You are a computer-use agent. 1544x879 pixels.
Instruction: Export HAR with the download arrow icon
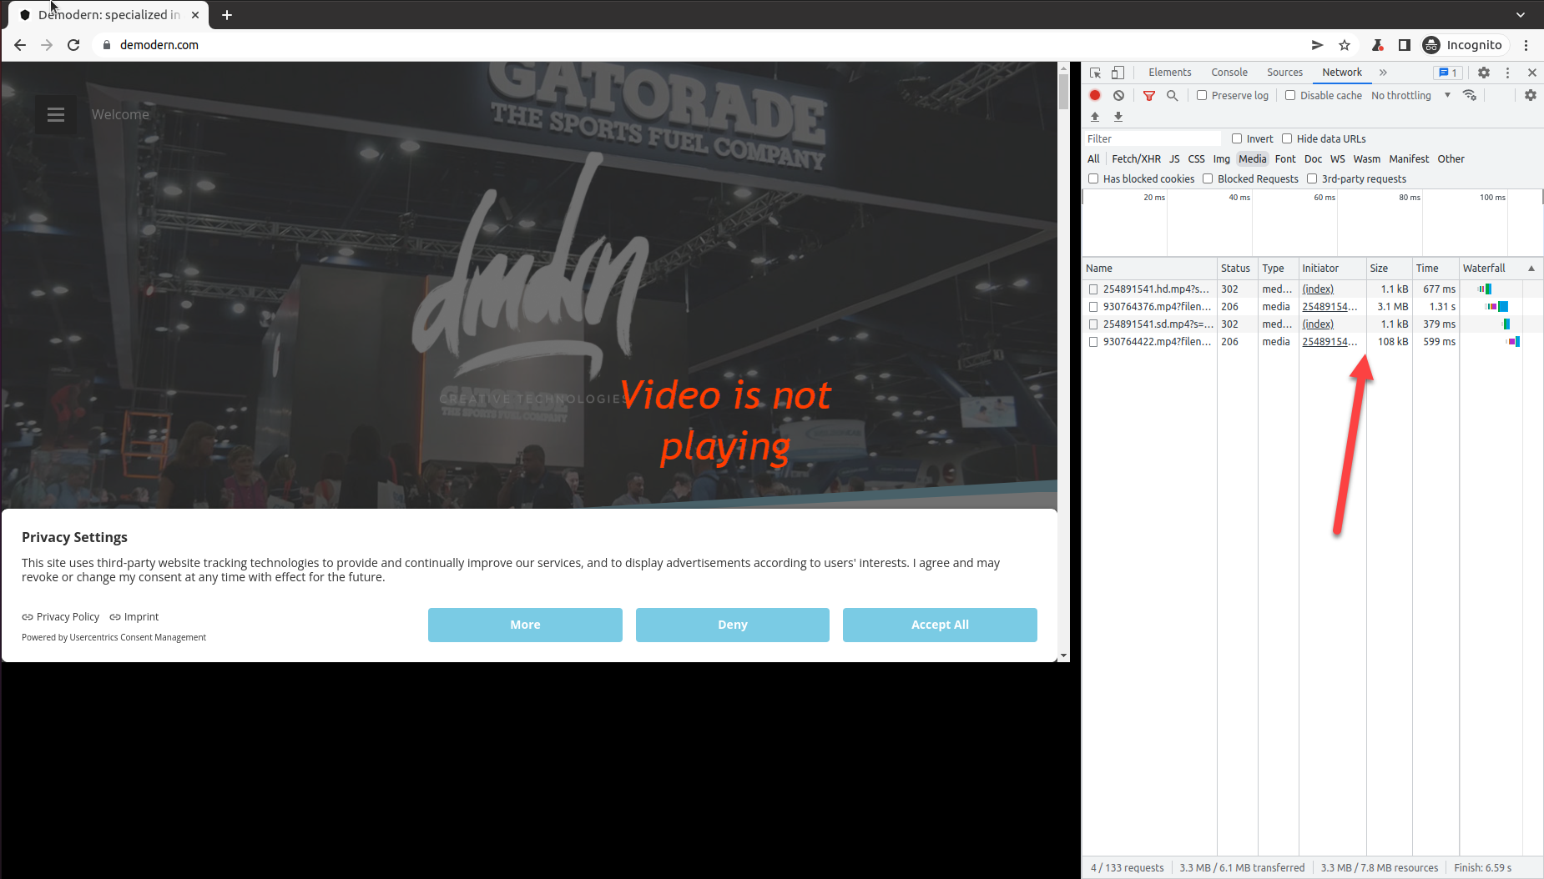[x=1118, y=117]
